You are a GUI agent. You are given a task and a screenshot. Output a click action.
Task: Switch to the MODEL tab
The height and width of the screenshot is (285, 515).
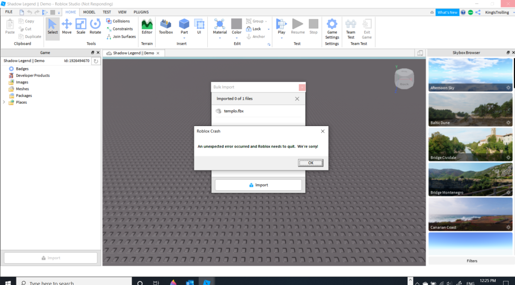[89, 12]
